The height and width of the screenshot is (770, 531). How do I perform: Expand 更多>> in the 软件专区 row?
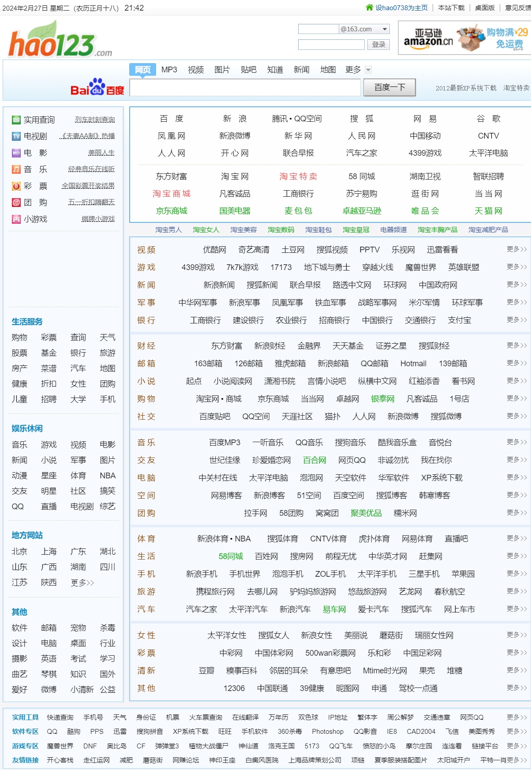point(516,731)
